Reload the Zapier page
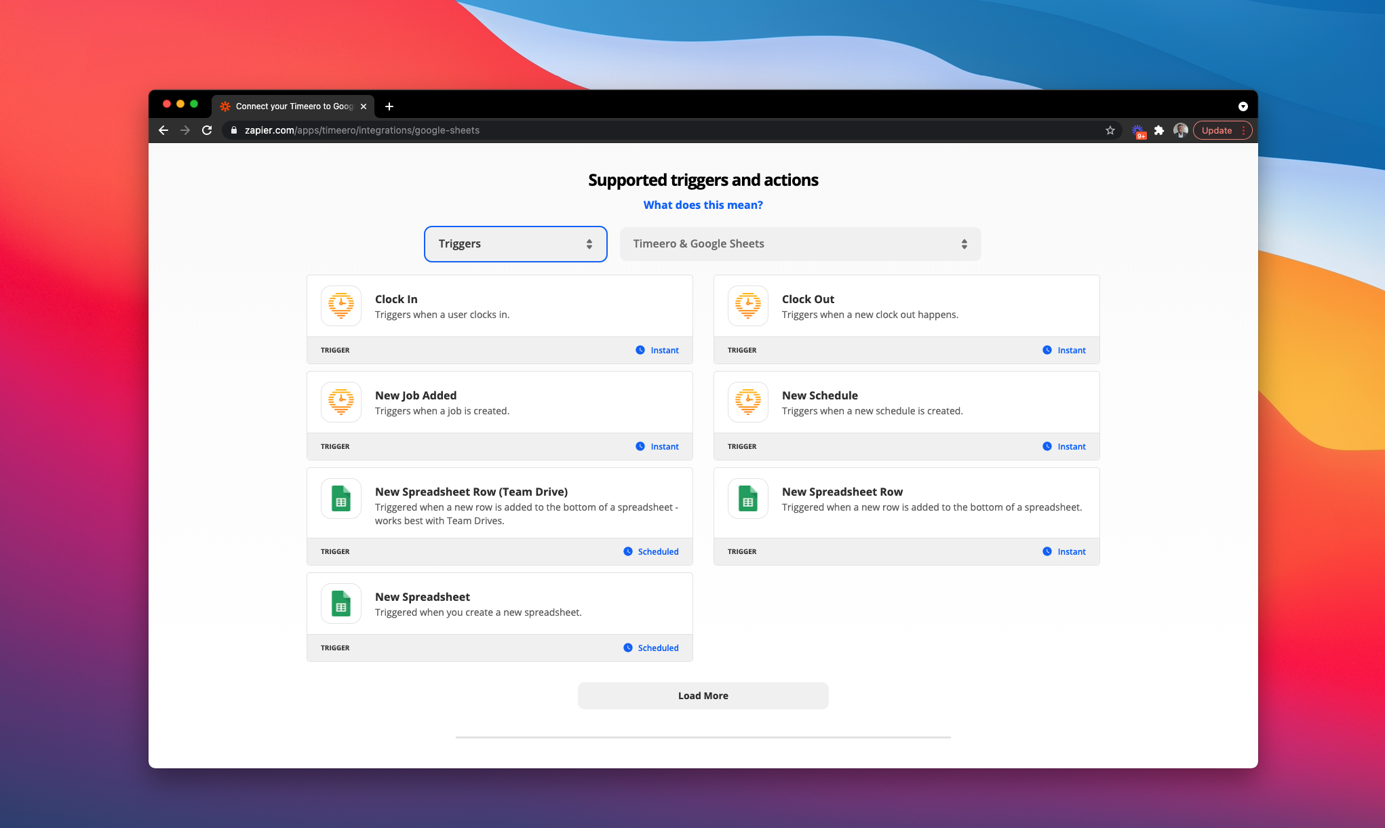The image size is (1385, 828). click(207, 130)
